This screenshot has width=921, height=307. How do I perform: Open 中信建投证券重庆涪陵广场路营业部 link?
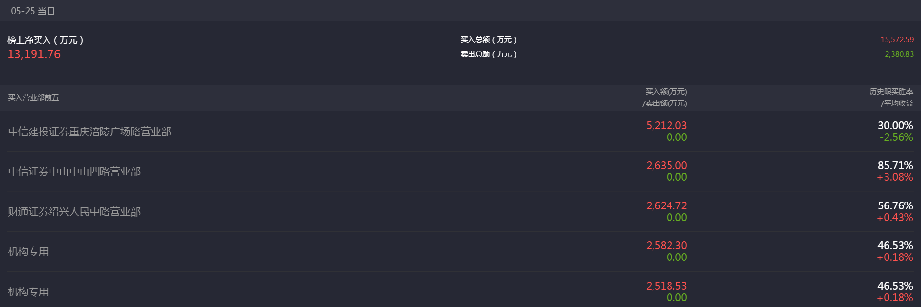(x=90, y=132)
